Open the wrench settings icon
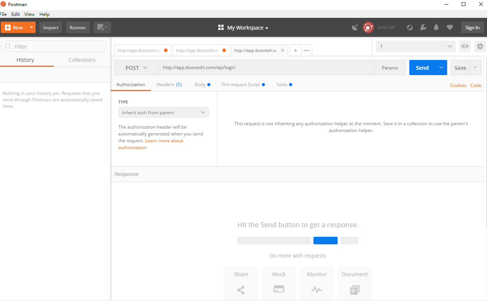Image resolution: width=487 pixels, height=302 pixels. click(x=423, y=27)
